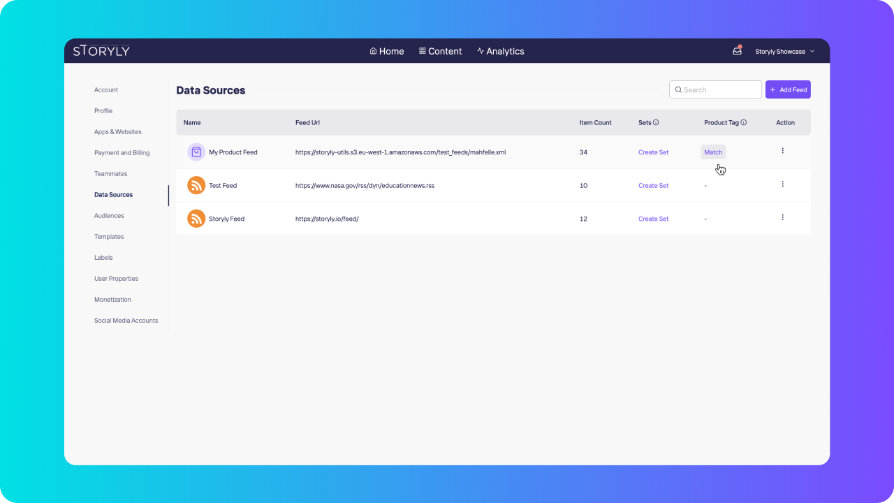Click Create Set for Test Feed

click(x=654, y=185)
